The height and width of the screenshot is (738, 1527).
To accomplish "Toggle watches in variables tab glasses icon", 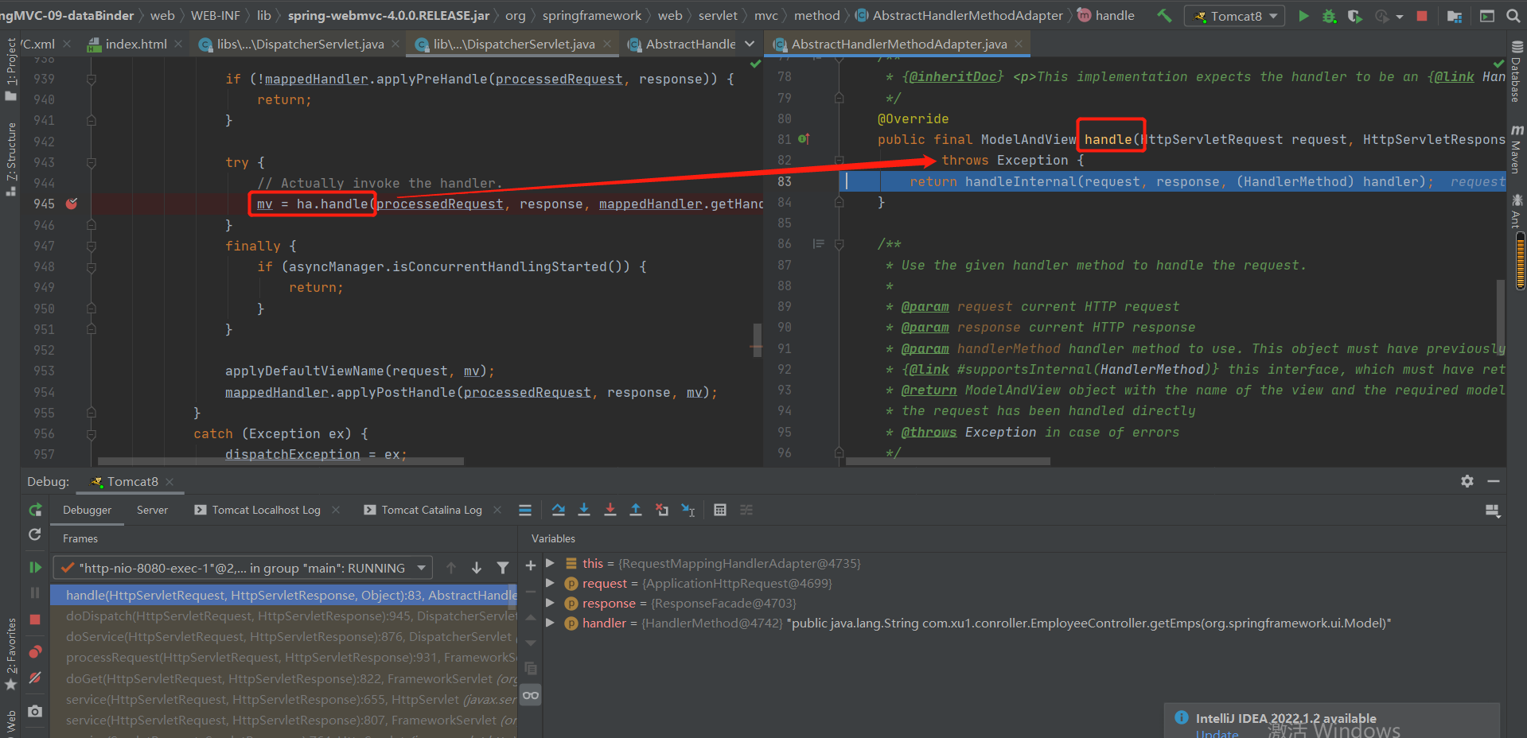I will [x=531, y=695].
